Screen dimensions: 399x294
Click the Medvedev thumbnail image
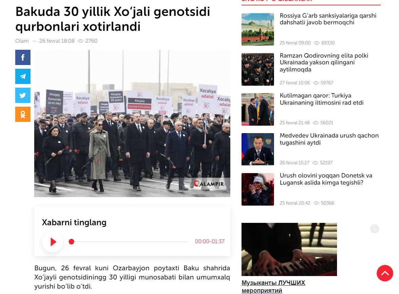257,149
